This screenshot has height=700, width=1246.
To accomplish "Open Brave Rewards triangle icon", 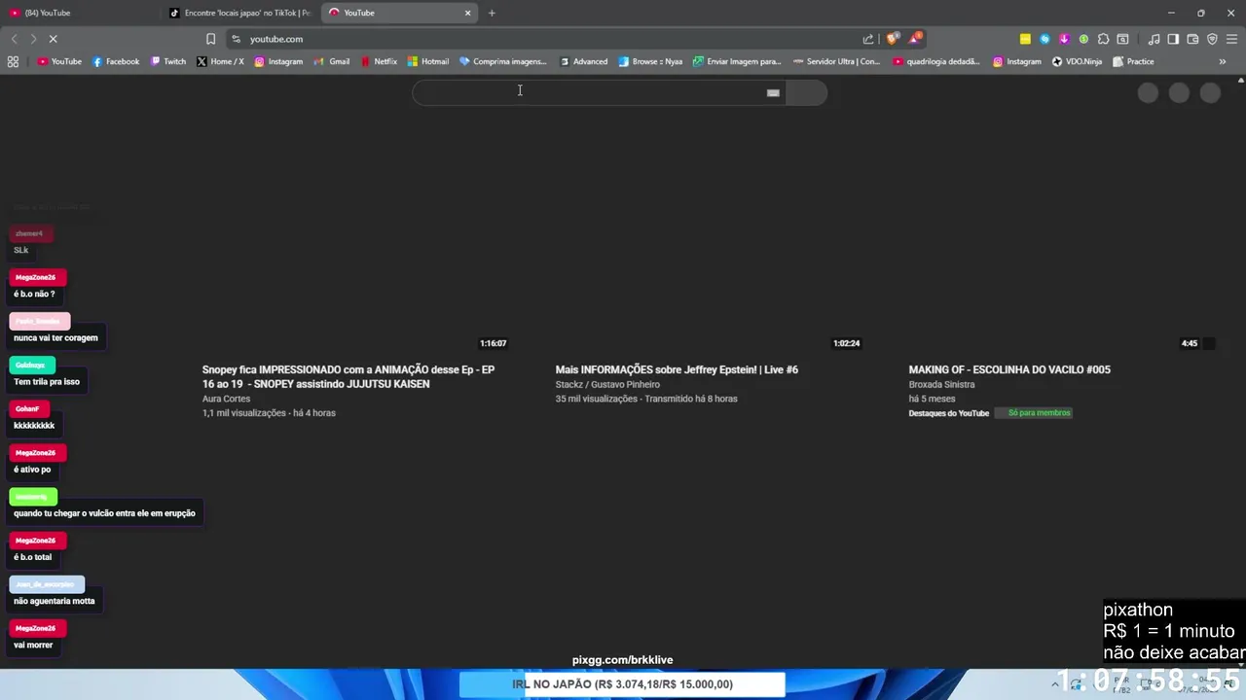I will 915,39.
